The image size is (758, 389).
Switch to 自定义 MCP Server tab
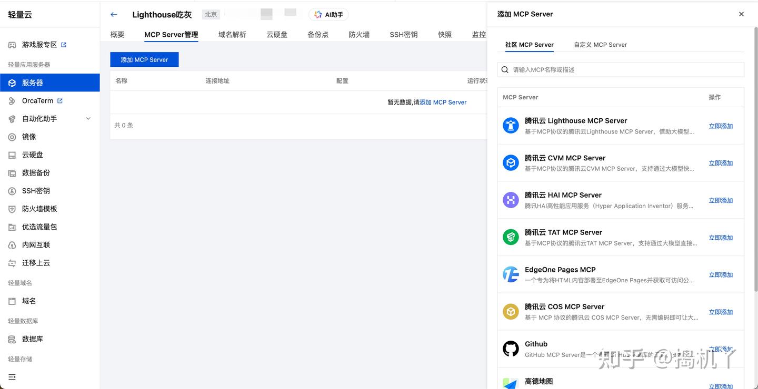[x=601, y=45]
